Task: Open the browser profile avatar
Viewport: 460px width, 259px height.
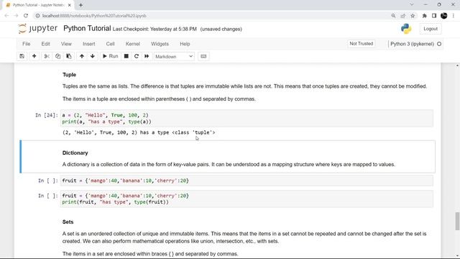Action: point(444,16)
